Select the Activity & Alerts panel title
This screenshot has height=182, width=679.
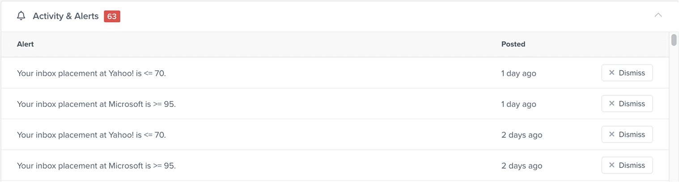66,16
